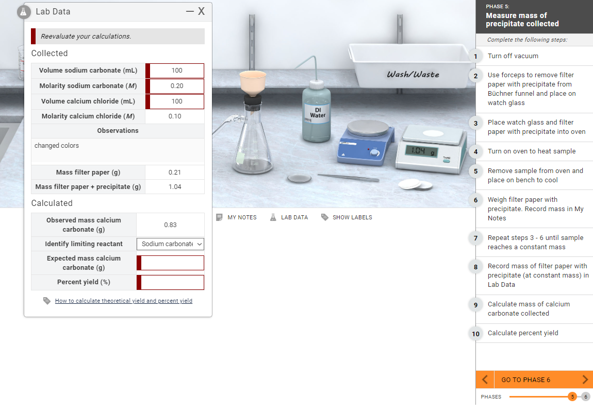This screenshot has width=593, height=414.
Task: Select the filter flask on the bench
Action: [253, 140]
